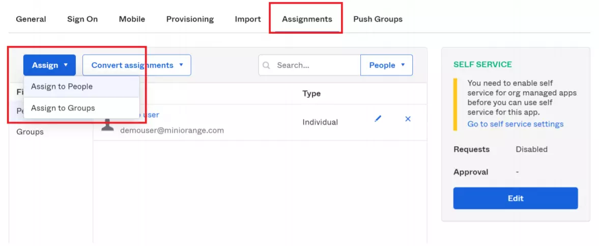Click the magnifier icon in search box

pos(266,65)
